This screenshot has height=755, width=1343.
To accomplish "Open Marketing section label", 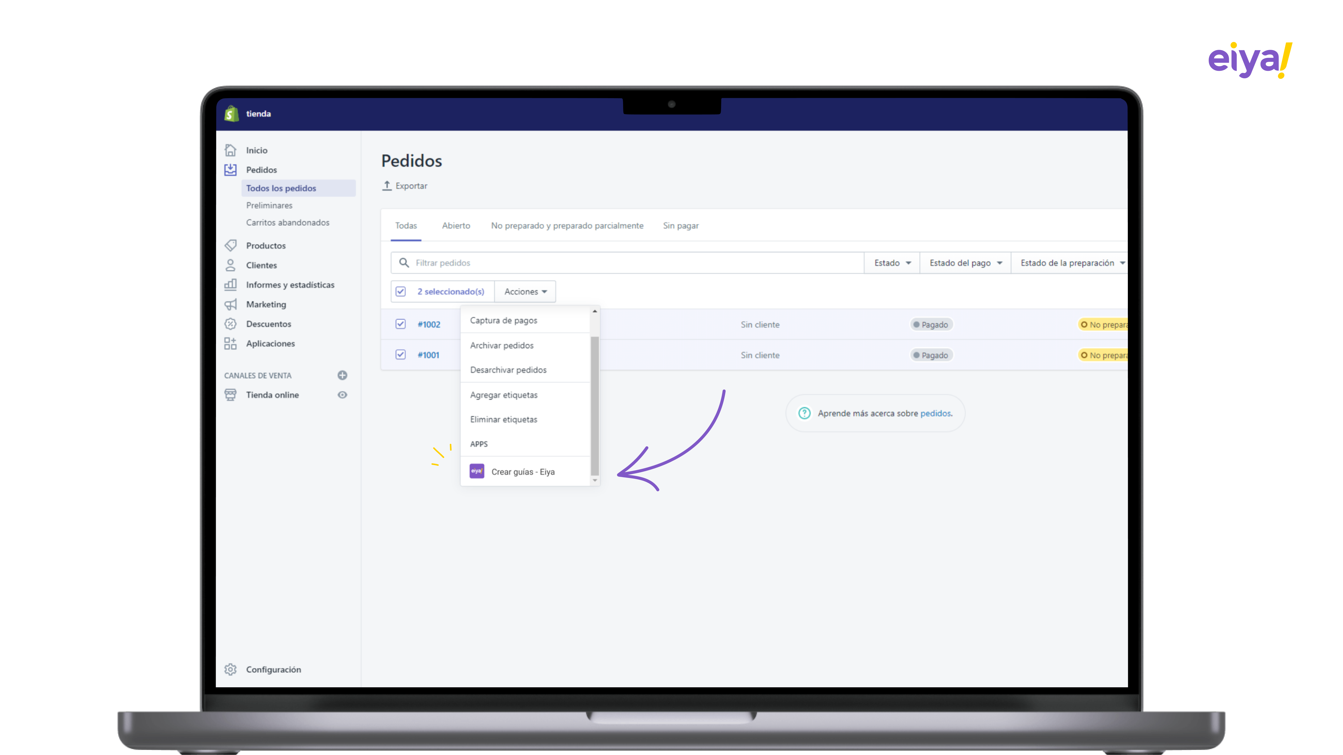I will click(266, 304).
